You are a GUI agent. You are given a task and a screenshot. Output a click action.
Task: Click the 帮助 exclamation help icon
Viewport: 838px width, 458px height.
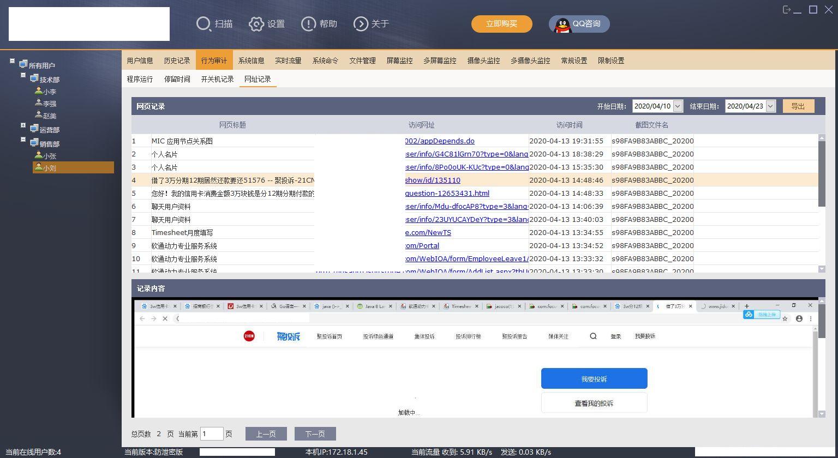pos(309,24)
